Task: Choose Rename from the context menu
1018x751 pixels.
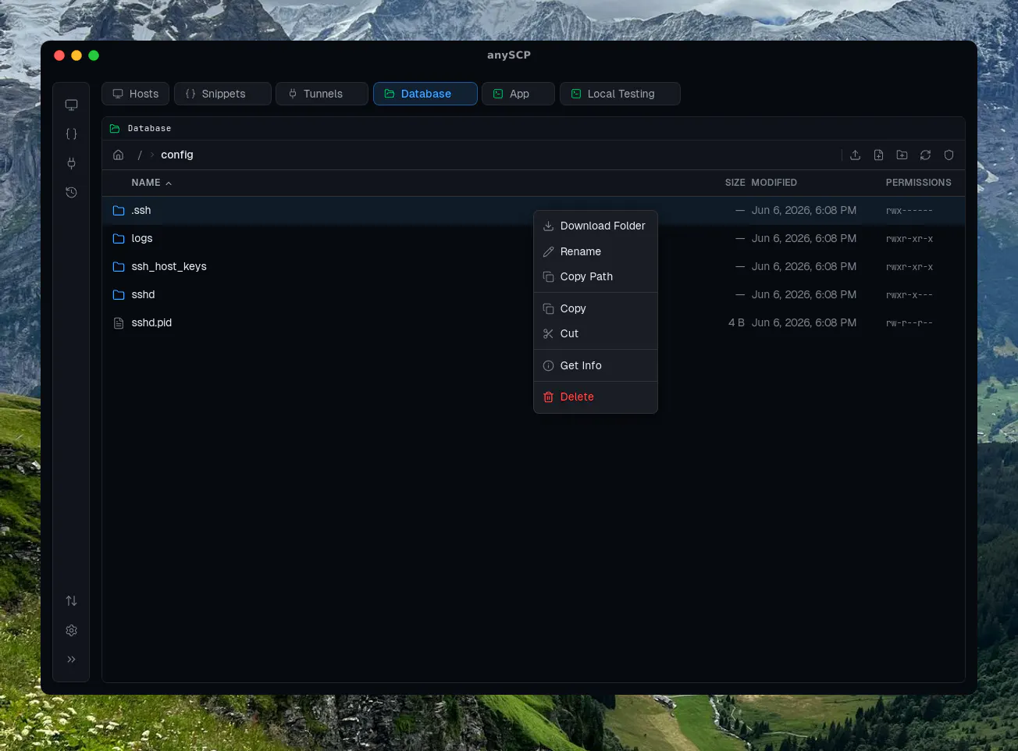Action: pyautogui.click(x=596, y=251)
